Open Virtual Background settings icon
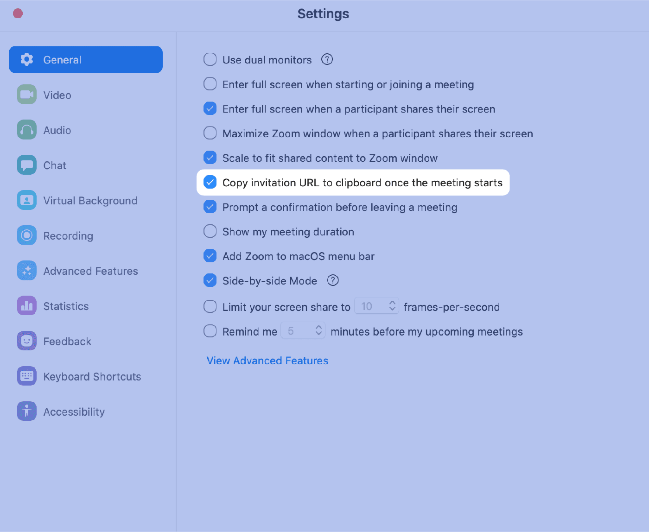Viewport: 649px width, 532px height. tap(26, 200)
